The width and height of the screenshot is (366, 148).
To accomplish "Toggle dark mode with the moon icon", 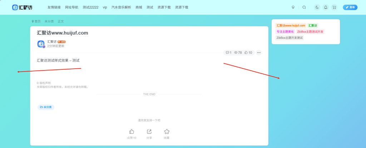I will 317,7.
